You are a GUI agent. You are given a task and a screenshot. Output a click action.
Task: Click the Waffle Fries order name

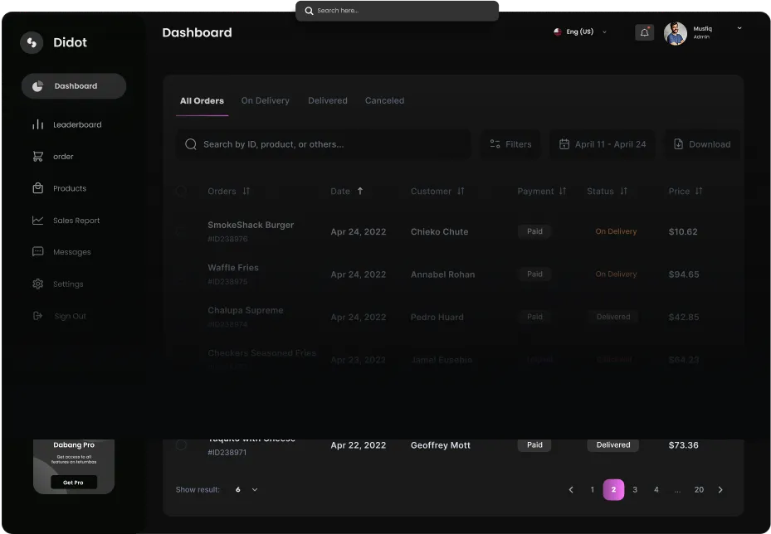(x=233, y=268)
